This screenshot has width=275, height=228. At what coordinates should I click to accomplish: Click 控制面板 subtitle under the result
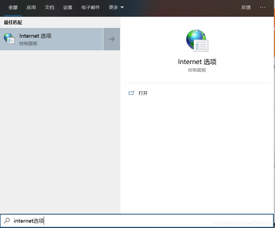[x=29, y=44]
